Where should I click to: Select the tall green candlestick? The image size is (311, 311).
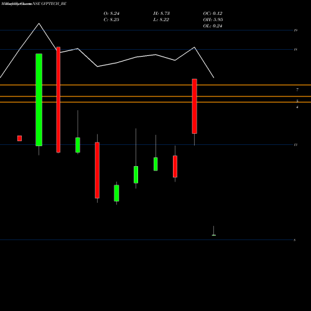39,100
